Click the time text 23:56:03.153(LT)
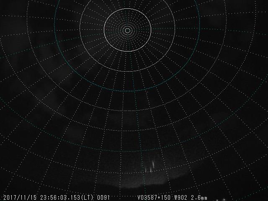The image size is (268, 201). tap(67, 198)
